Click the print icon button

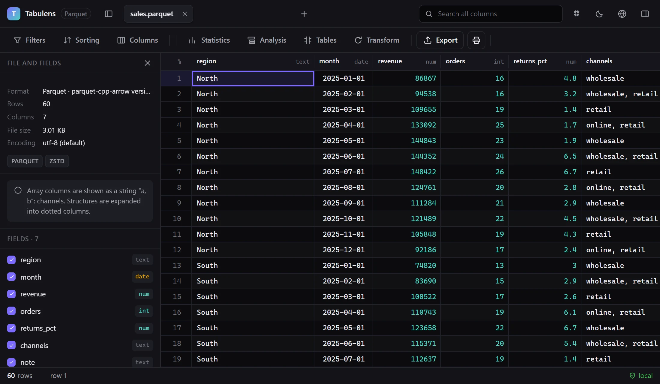(476, 40)
